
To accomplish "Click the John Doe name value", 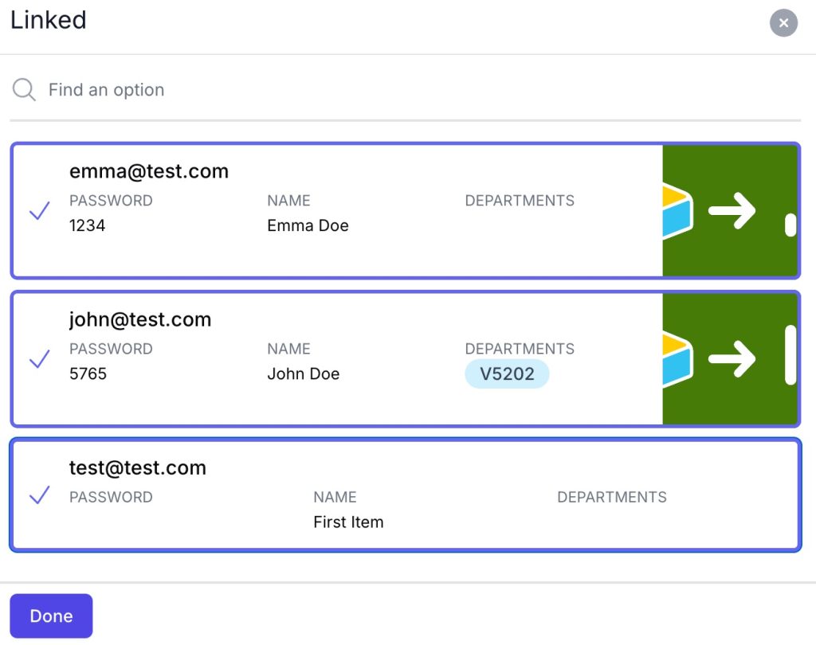I will (x=303, y=373).
